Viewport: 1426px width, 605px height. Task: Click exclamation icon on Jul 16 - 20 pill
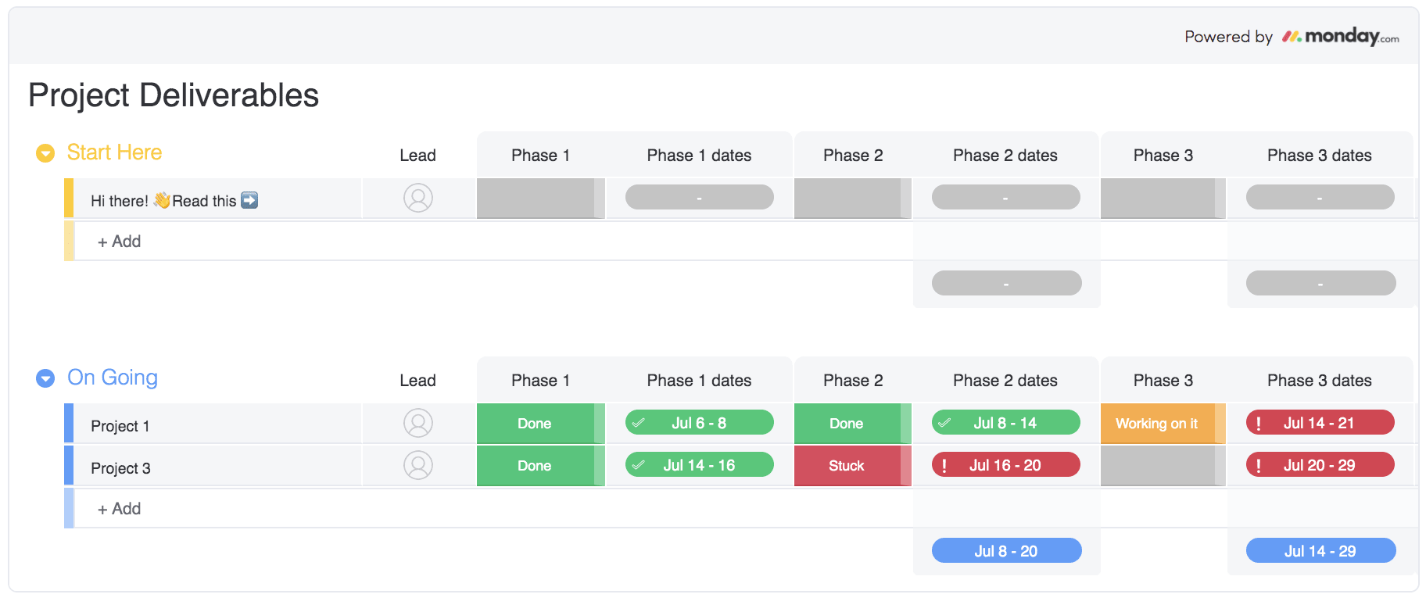944,466
